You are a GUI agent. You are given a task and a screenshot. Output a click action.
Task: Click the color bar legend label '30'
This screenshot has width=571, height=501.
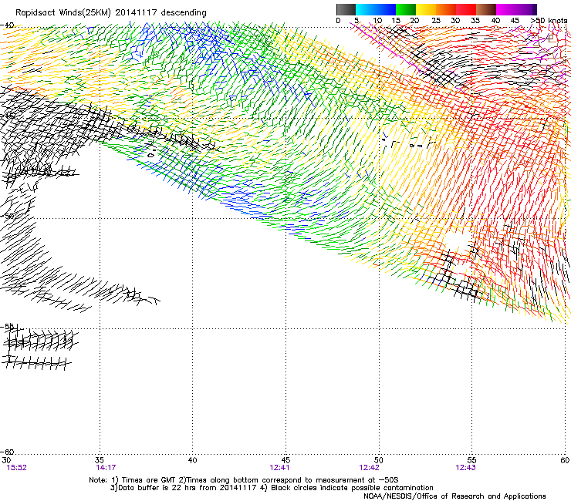[x=455, y=21]
